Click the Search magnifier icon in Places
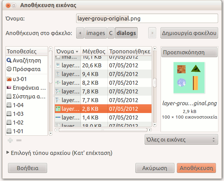 coord(9,60)
